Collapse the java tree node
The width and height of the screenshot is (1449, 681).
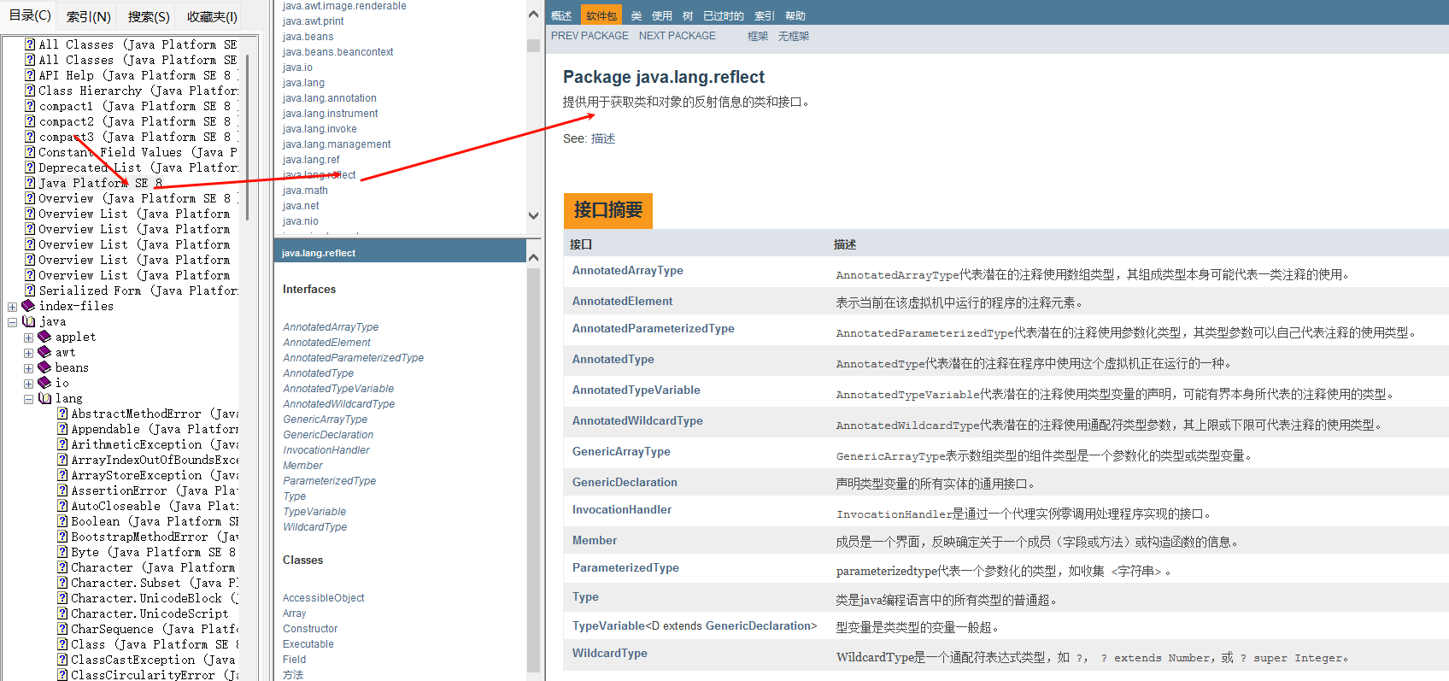(12, 322)
